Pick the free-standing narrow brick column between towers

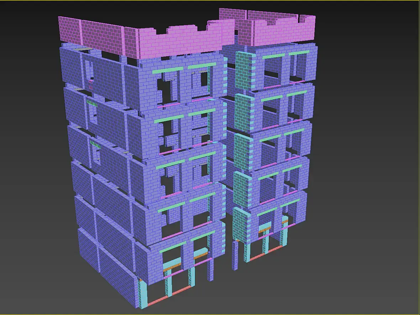[x=235, y=255]
